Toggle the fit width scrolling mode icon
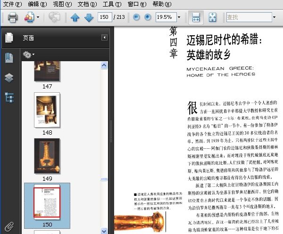Viewport: 283px width, 234px height. (196, 17)
